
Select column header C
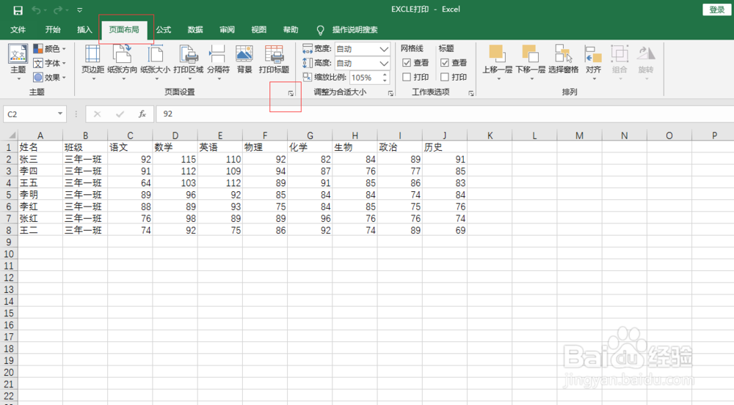pos(130,135)
